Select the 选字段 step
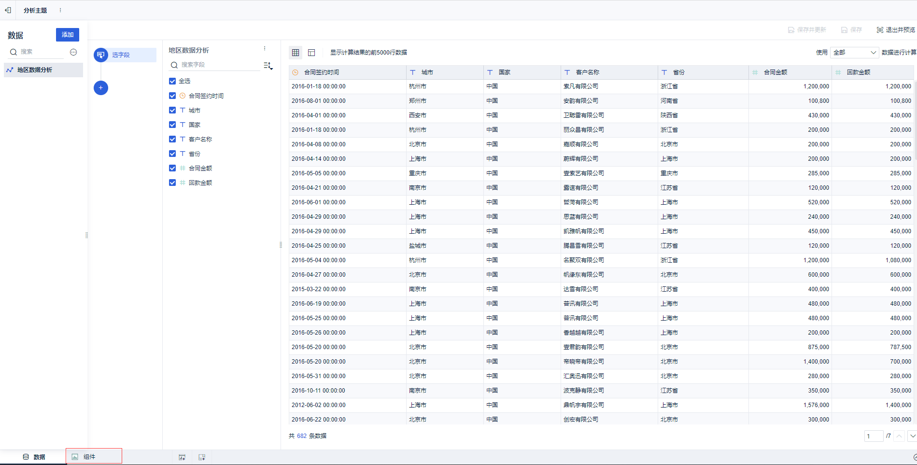 (x=125, y=55)
